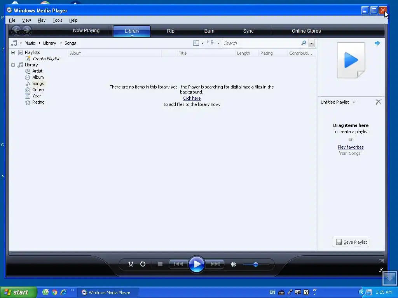Click the Library breadcrumb
The width and height of the screenshot is (398, 298).
click(49, 43)
